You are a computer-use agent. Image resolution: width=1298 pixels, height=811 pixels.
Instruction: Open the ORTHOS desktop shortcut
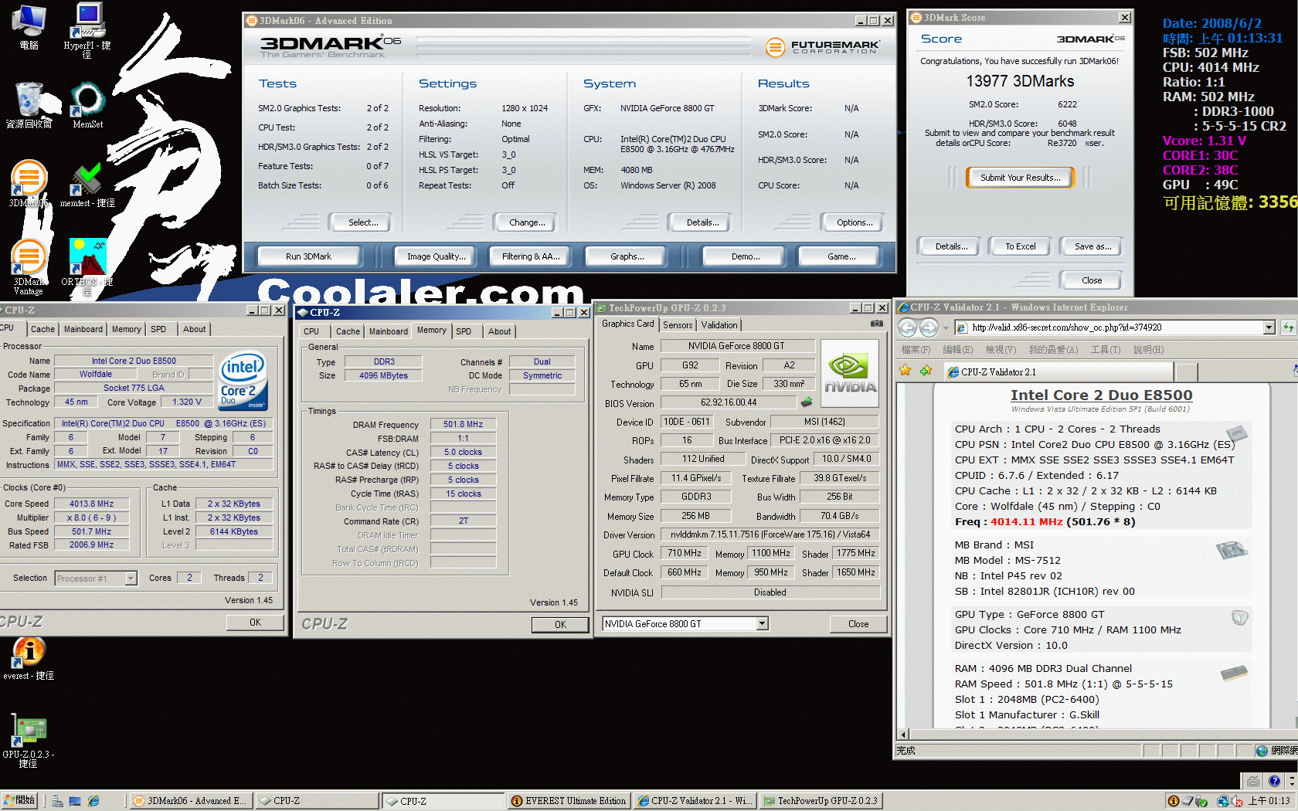click(x=87, y=266)
